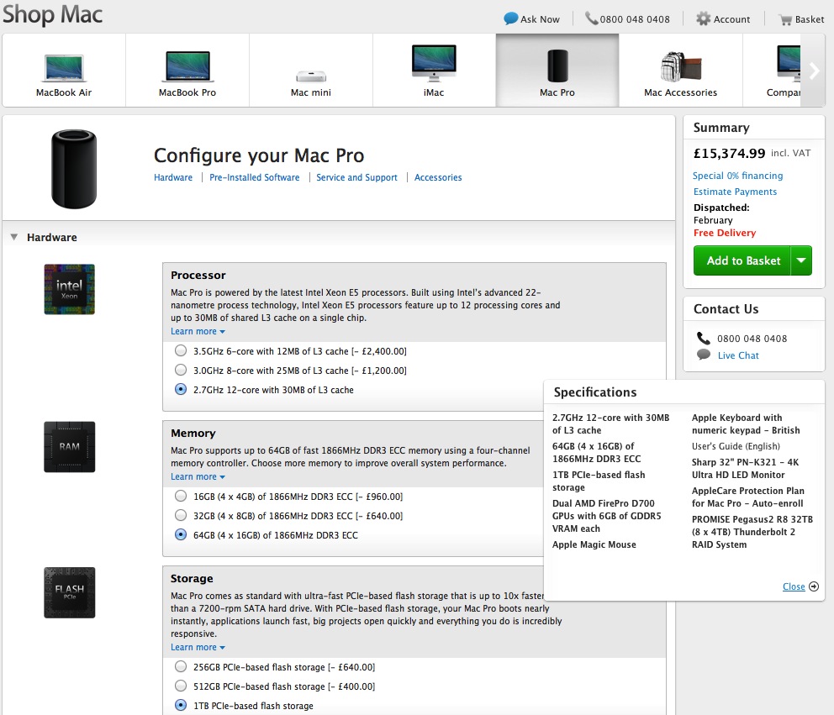Screen dimensions: 834x715
Task: Open Special 0% financing link
Action: (737, 176)
